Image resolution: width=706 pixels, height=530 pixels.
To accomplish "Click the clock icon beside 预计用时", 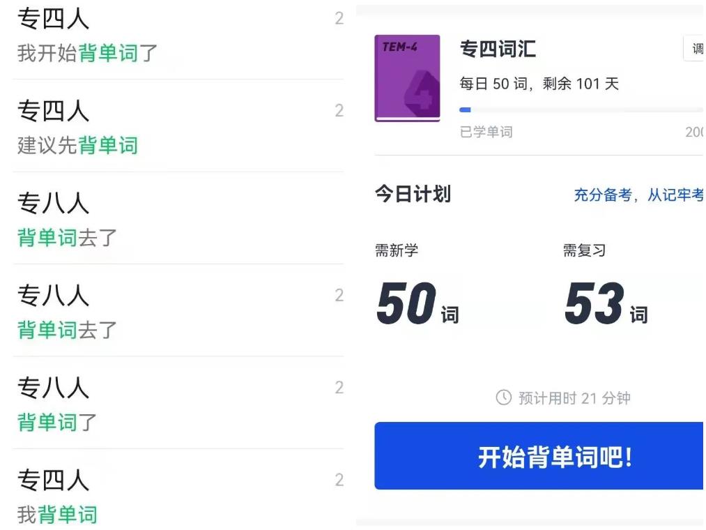I will coord(503,397).
